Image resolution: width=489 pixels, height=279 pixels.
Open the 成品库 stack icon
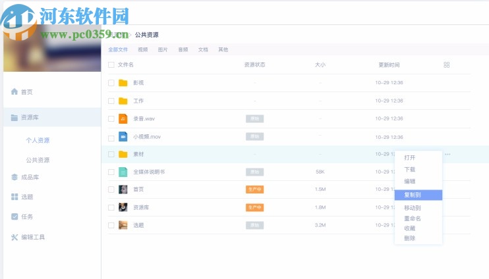(x=14, y=177)
